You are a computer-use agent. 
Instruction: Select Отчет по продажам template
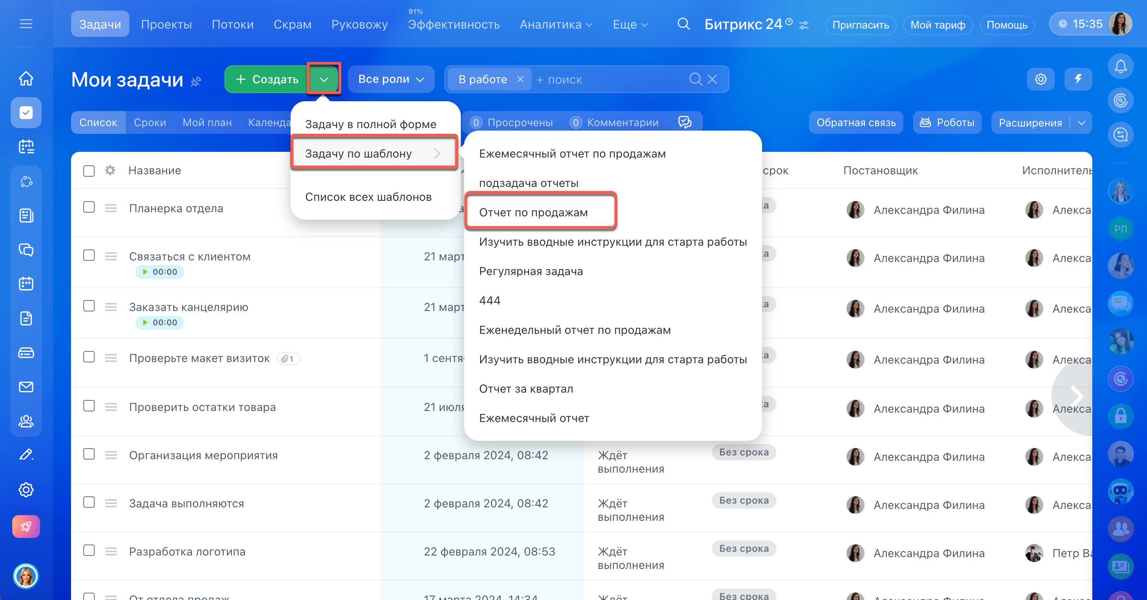tap(533, 212)
